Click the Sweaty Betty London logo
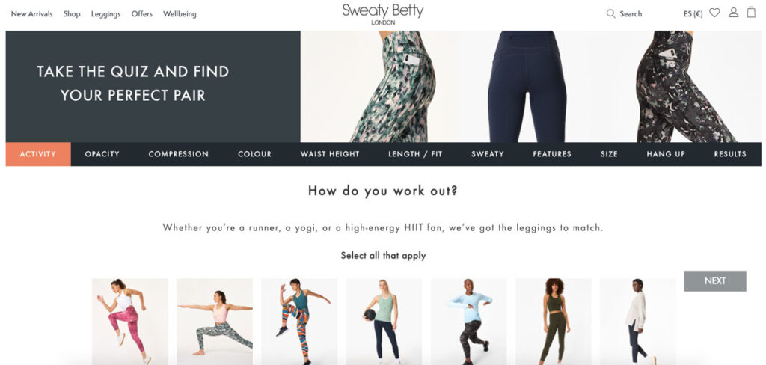The height and width of the screenshot is (365, 766). click(383, 13)
